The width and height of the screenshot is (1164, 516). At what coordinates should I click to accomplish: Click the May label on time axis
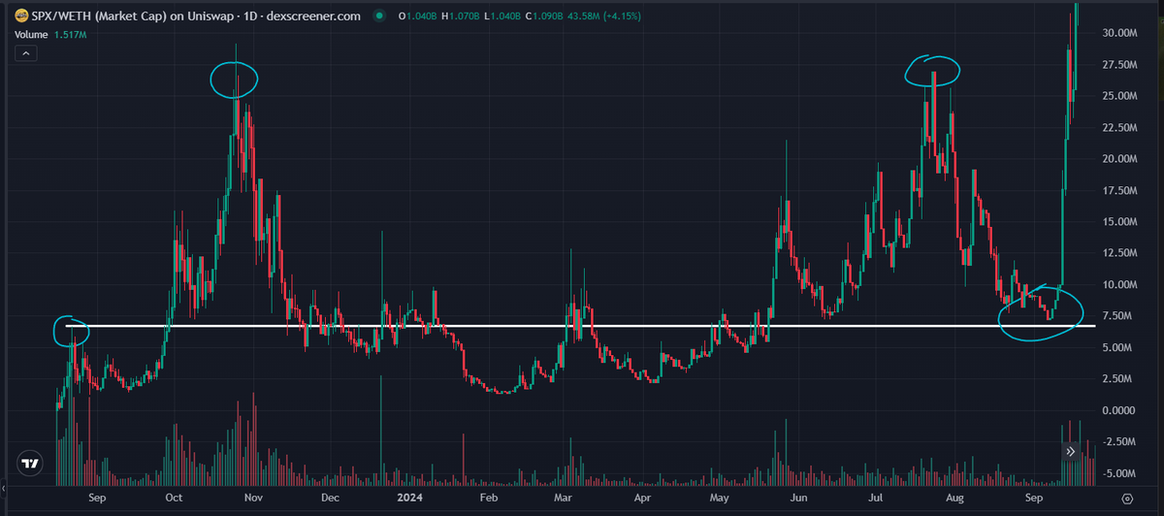[x=719, y=498]
